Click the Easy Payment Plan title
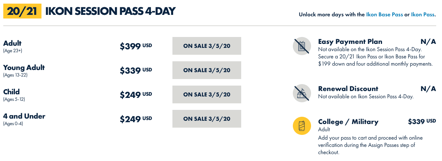 [350, 41]
